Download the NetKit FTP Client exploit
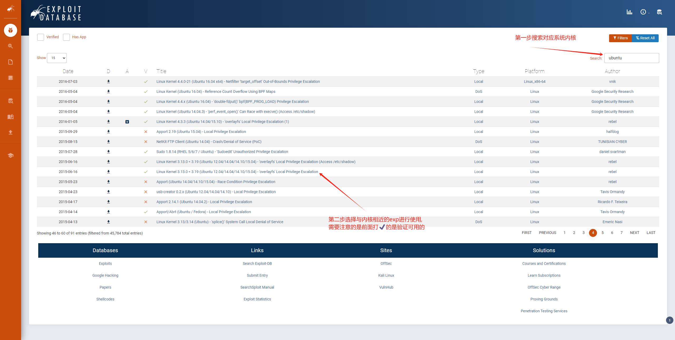 click(108, 142)
